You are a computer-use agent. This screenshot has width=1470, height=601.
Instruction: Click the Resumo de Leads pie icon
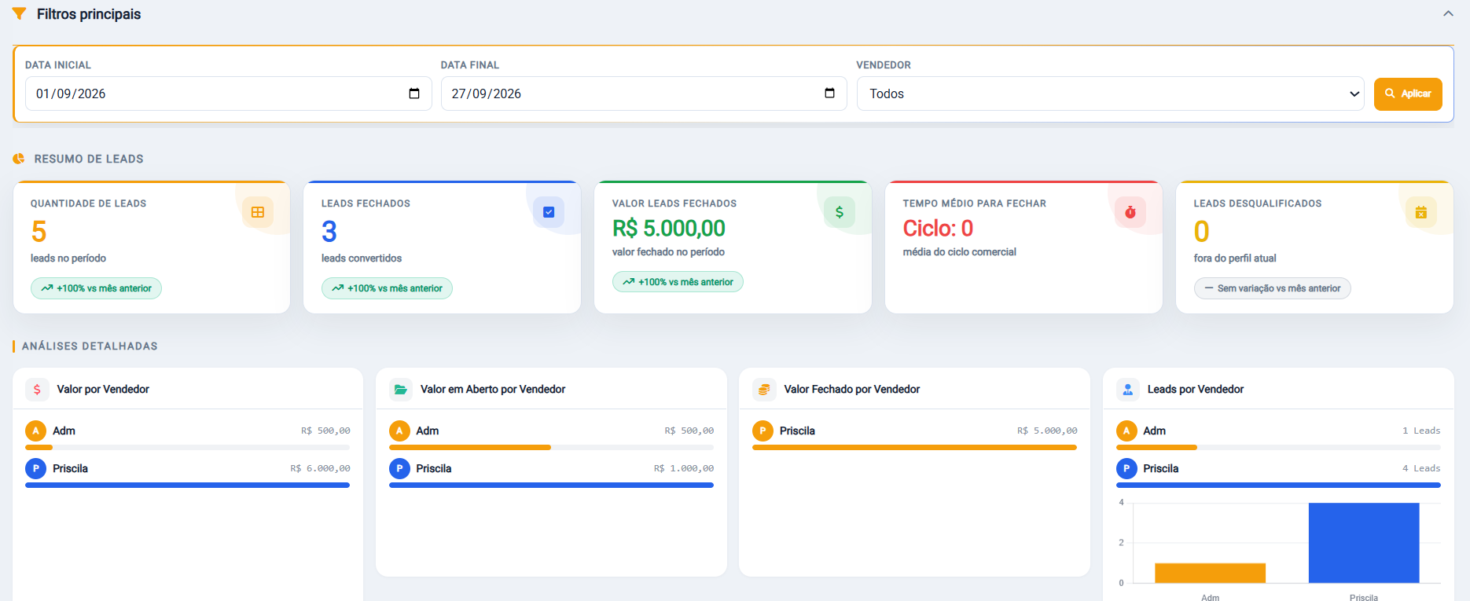click(x=19, y=159)
